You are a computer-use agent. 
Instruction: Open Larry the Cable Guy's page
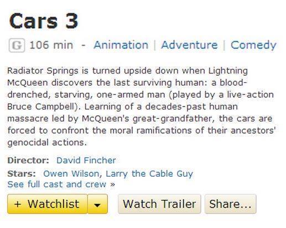(x=149, y=174)
